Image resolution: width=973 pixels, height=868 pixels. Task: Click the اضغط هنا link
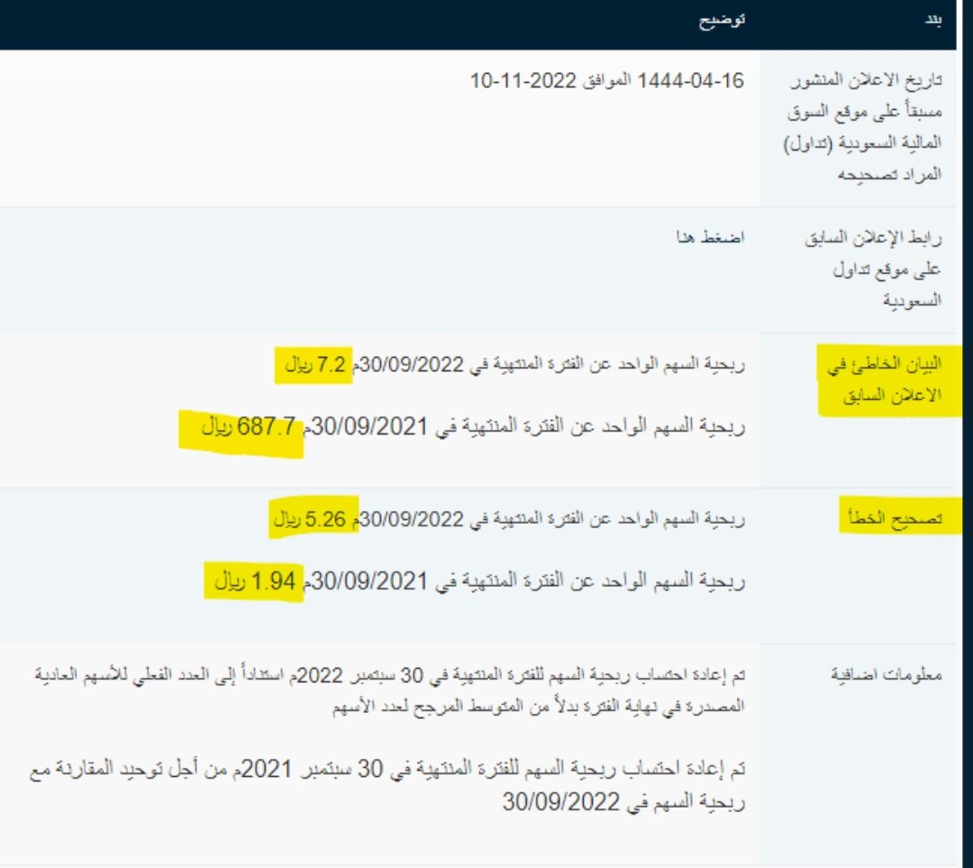tap(710, 237)
